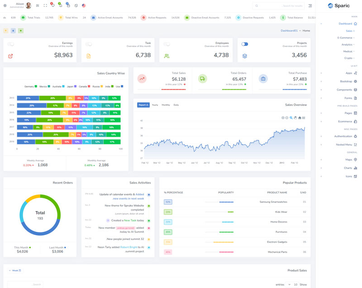
Task: Select the pan hand tool on the chart
Action: [295, 118]
